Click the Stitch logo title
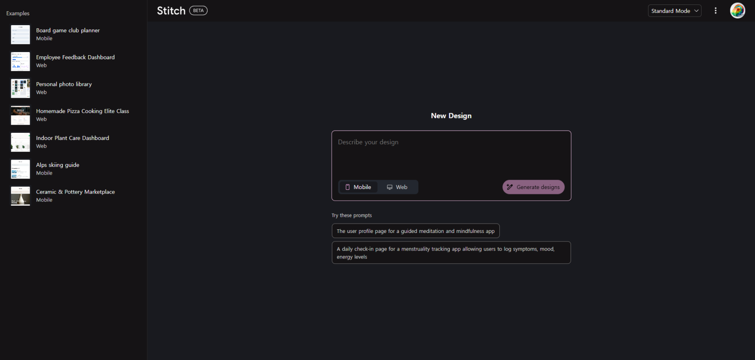755x360 pixels. (x=171, y=11)
